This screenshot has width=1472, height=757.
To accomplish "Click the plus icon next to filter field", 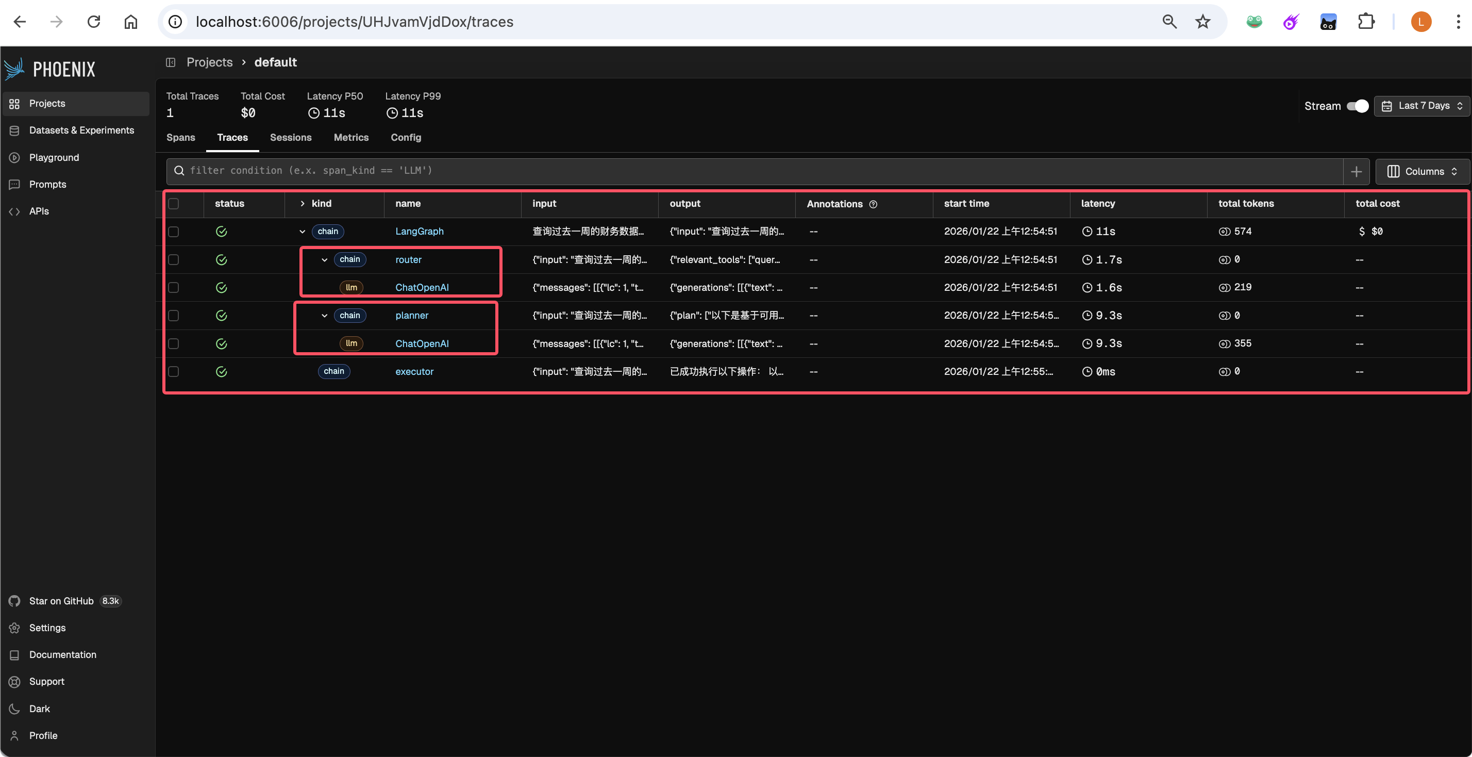I will point(1356,171).
